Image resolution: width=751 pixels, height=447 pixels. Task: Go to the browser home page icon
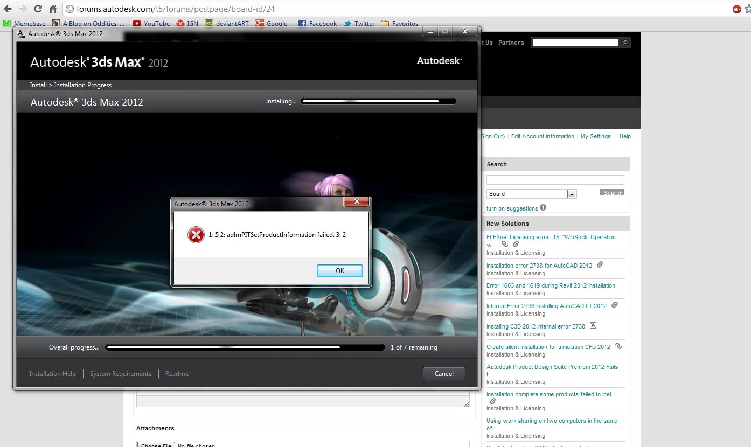(53, 9)
